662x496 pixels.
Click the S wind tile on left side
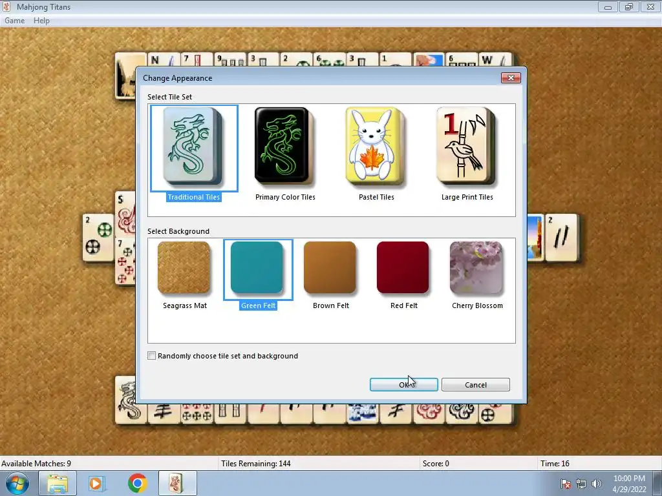125,214
